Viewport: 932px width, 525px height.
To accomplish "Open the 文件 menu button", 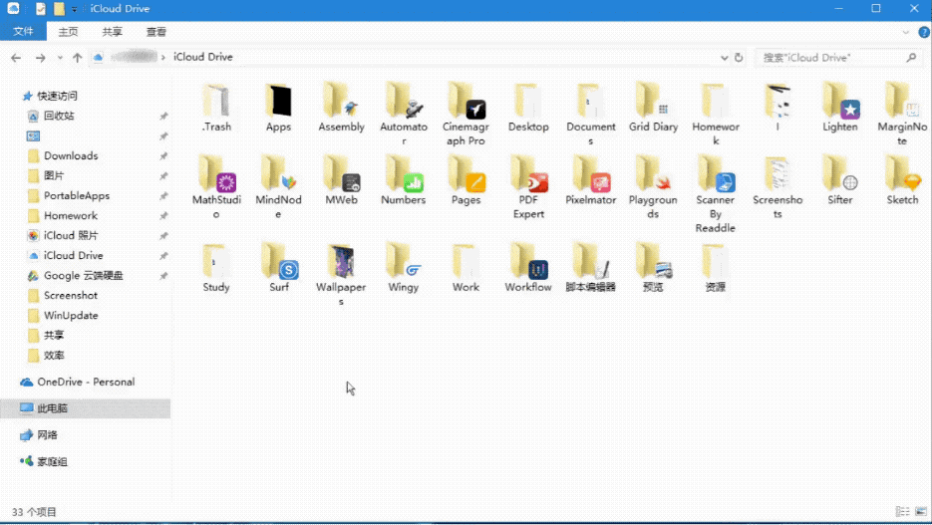I will (x=22, y=32).
